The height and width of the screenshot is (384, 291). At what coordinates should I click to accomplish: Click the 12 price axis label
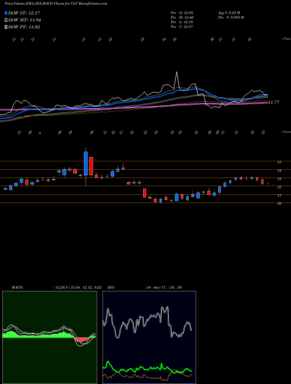tap(279, 187)
